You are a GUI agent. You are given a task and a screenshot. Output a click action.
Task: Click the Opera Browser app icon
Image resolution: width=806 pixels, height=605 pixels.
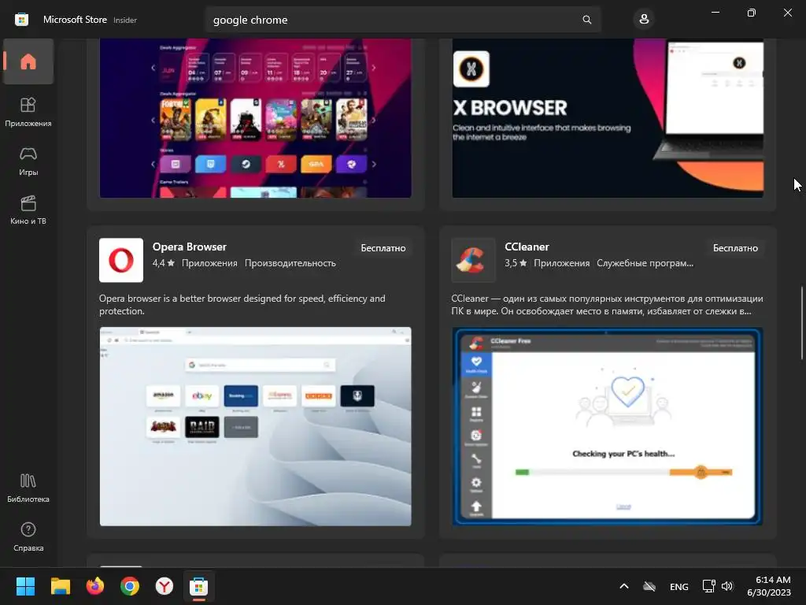point(121,260)
